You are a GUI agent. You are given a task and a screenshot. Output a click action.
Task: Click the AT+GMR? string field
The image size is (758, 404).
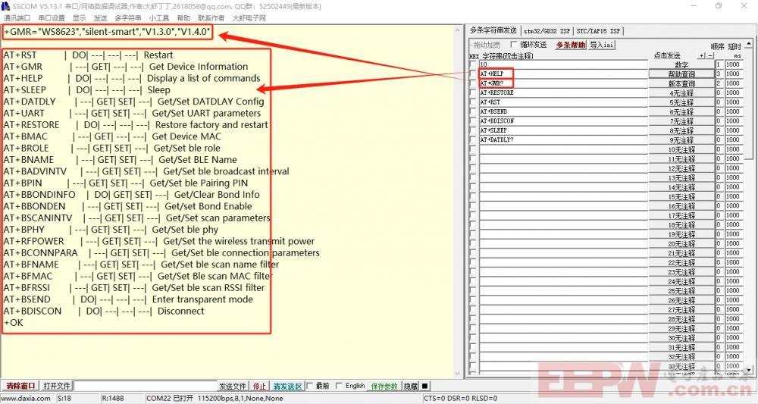(563, 83)
